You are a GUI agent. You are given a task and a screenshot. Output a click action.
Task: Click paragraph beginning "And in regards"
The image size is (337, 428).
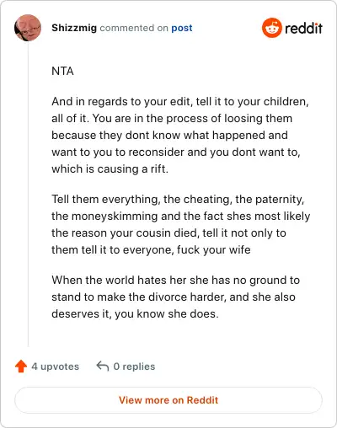click(x=180, y=135)
